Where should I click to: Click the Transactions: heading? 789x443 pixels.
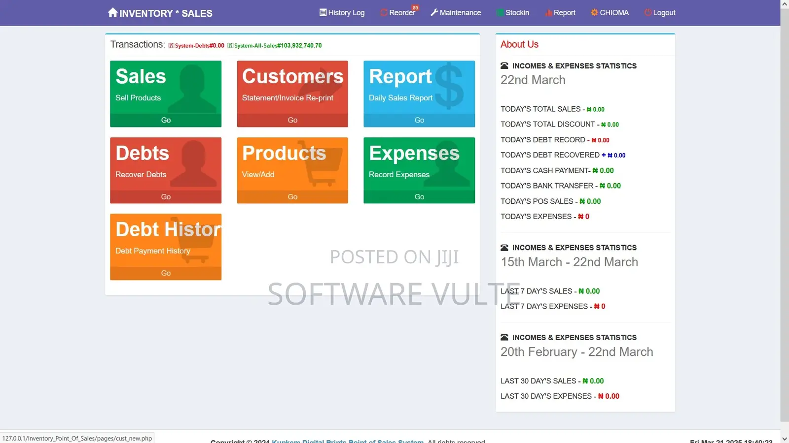click(138, 44)
